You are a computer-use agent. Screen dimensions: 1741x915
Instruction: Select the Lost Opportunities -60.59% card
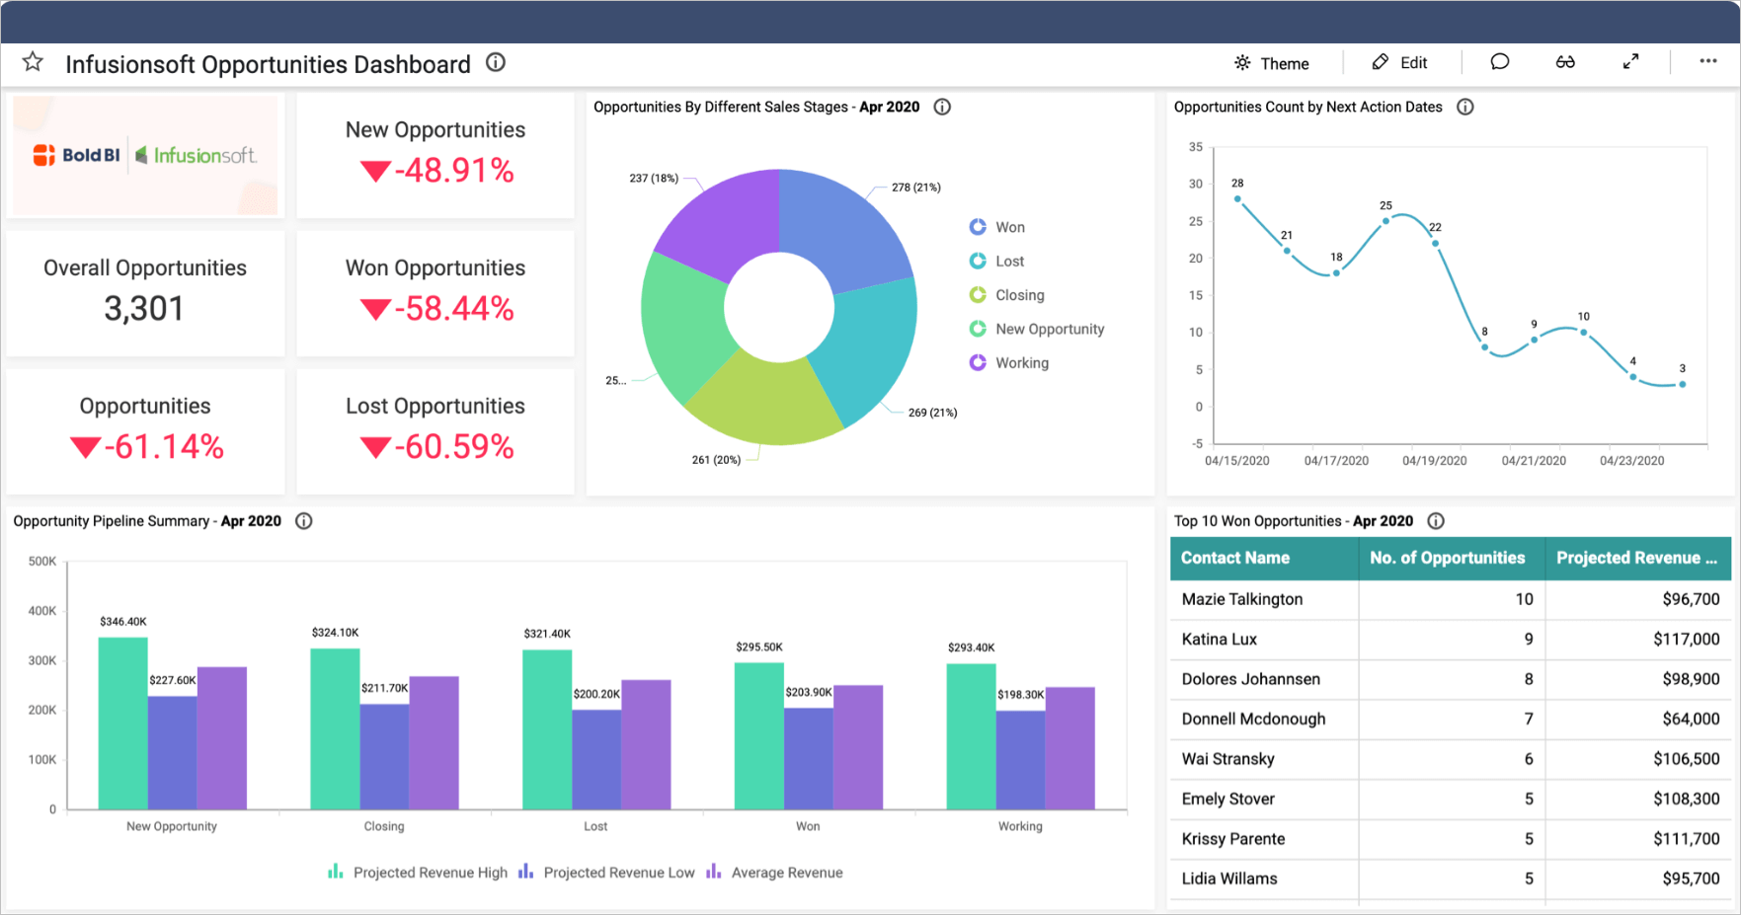[435, 431]
